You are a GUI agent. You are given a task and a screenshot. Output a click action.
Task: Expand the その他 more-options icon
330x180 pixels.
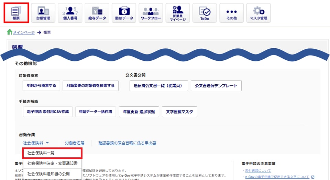pos(231,13)
